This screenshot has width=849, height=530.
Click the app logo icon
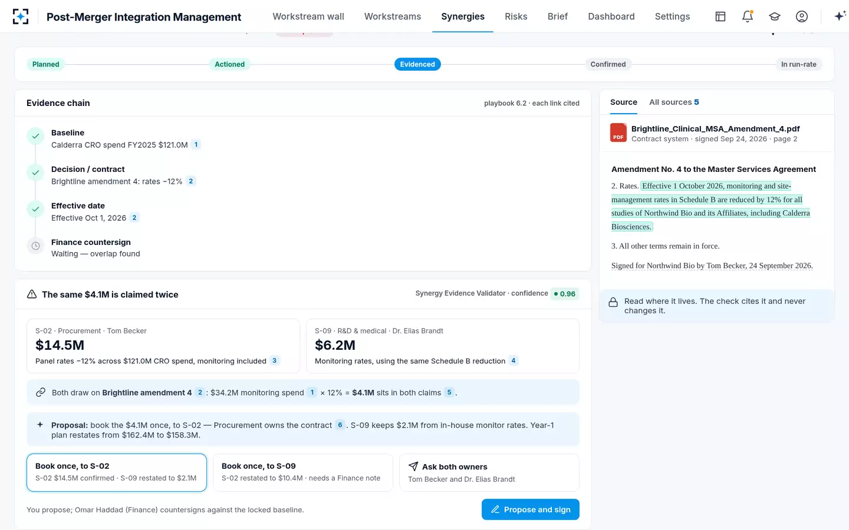pos(21,16)
